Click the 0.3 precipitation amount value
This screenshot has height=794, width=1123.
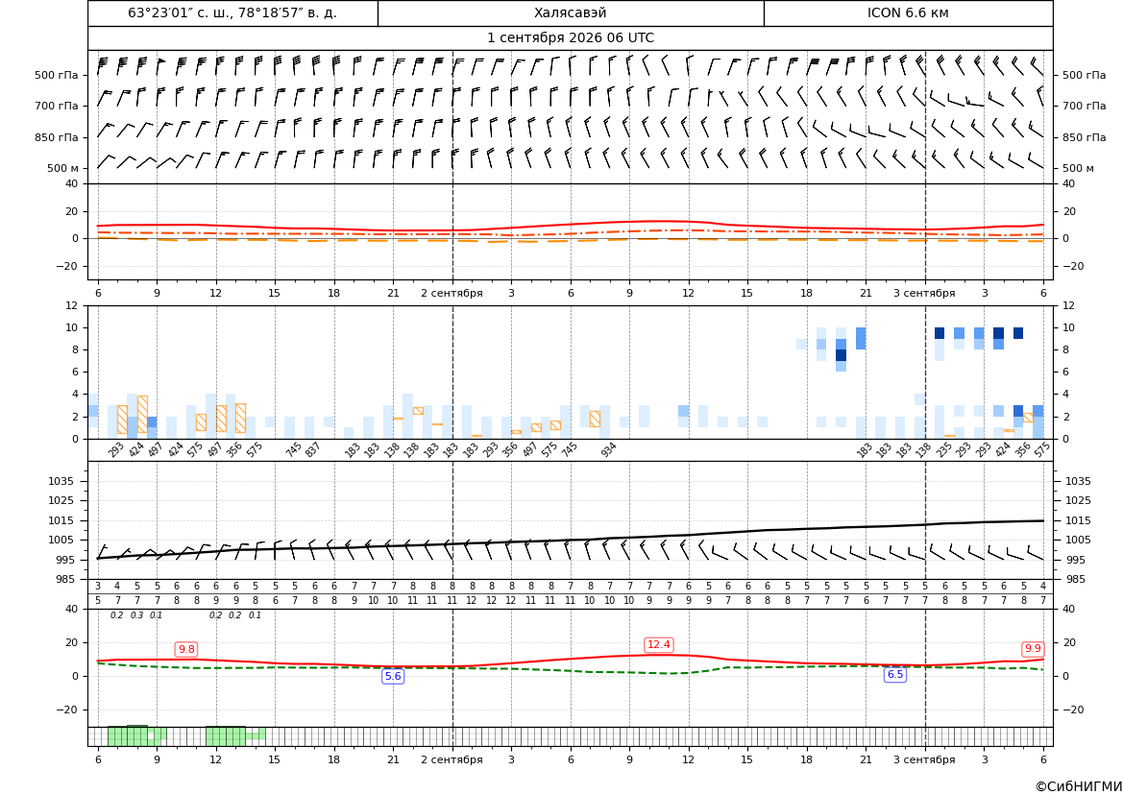[x=136, y=615]
